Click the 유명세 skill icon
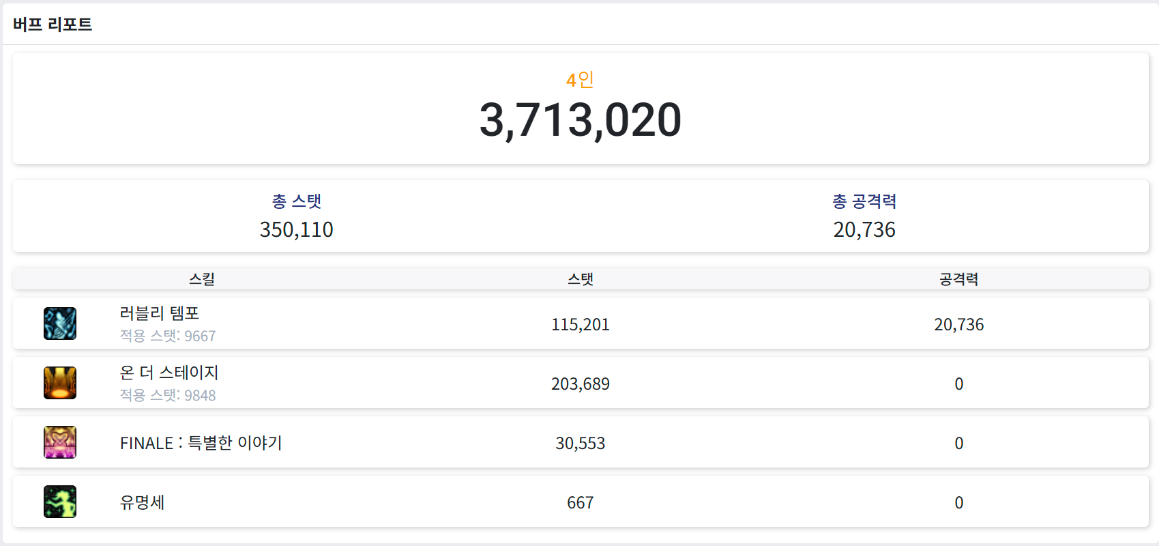 coord(60,502)
